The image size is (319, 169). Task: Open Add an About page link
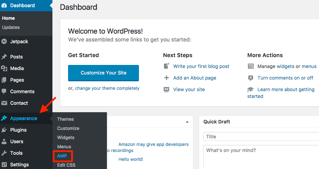pyautogui.click(x=195, y=78)
